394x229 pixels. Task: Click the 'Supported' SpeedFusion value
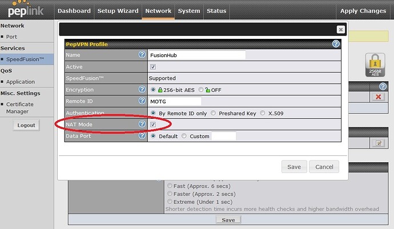pyautogui.click(x=162, y=78)
